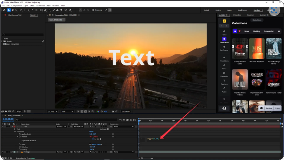Image resolution: width=284 pixels, height=160 pixels.
Task: Toggle the Position stopwatch
Action: pos(20,137)
